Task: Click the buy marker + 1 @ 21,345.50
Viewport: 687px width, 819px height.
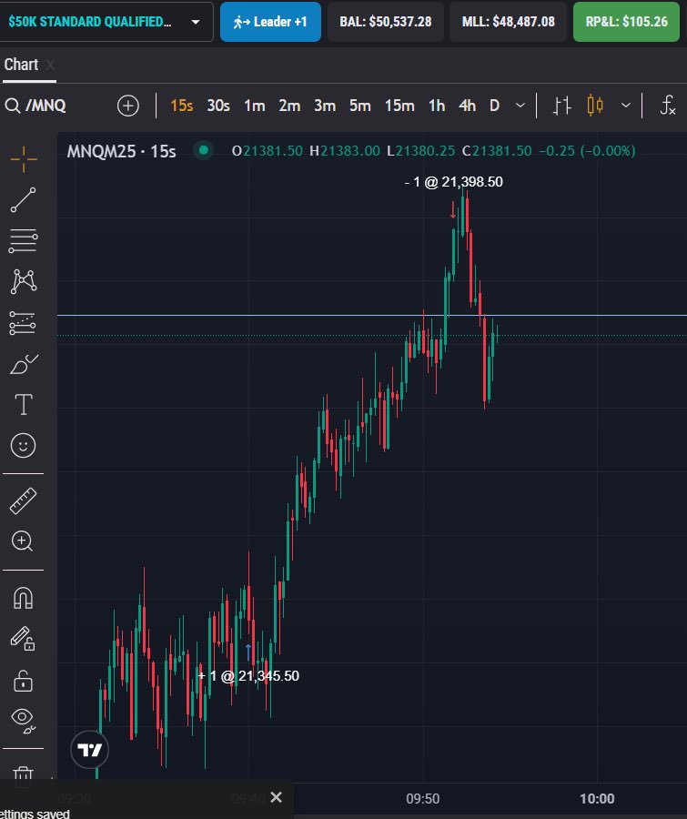Action: point(248,676)
